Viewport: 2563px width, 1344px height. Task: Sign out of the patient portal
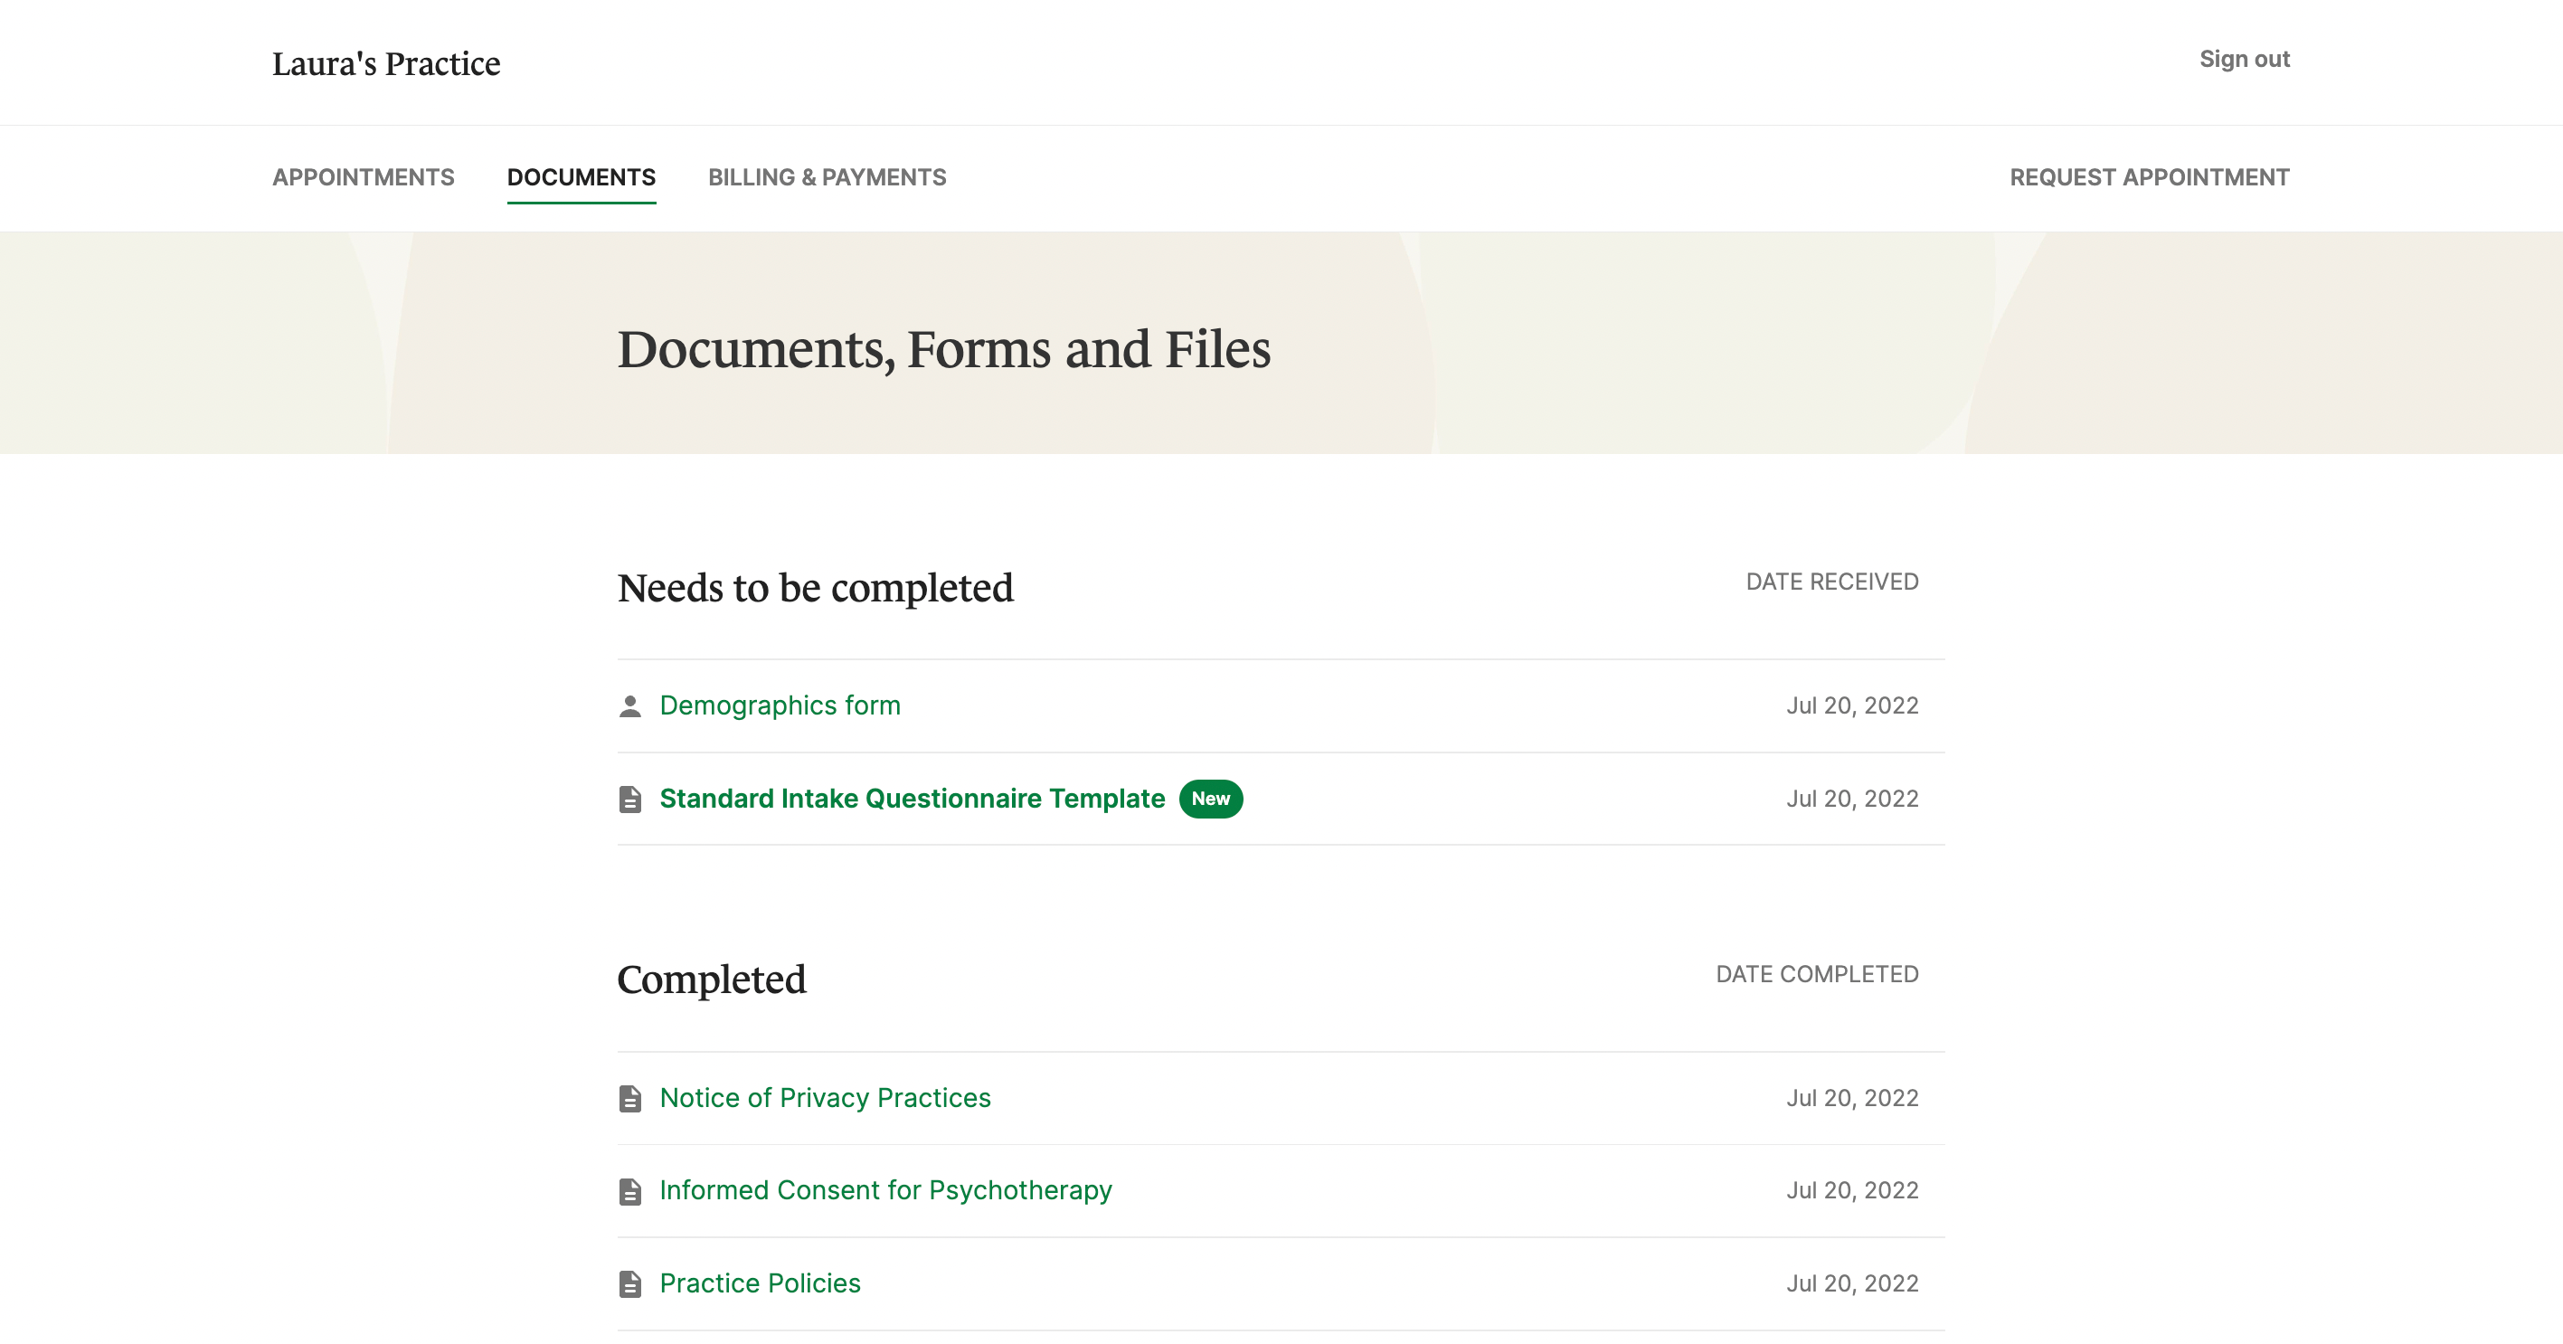point(2244,59)
